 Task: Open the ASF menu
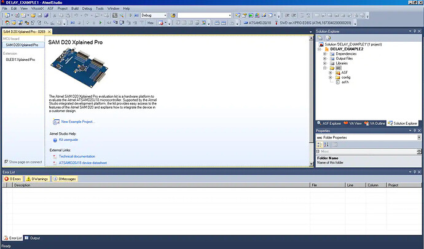[x=50, y=9]
